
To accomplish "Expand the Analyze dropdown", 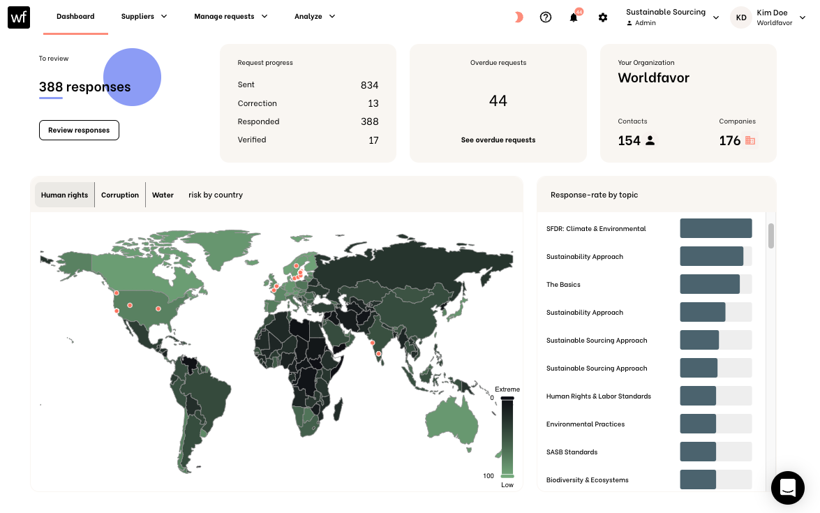I will (x=315, y=16).
